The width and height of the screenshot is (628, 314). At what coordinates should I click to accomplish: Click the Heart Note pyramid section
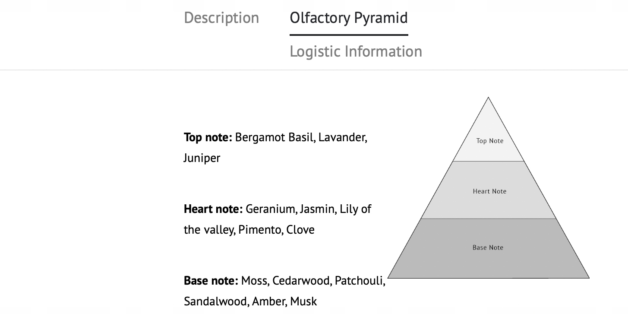pos(489,191)
